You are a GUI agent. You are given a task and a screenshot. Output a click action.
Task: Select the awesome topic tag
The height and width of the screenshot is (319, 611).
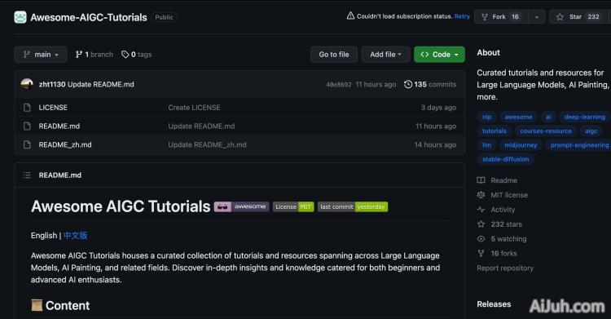point(518,117)
